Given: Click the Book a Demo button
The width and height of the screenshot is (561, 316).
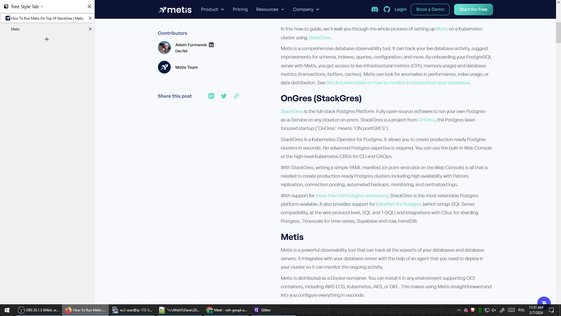Looking at the screenshot, I should coord(430,9).
